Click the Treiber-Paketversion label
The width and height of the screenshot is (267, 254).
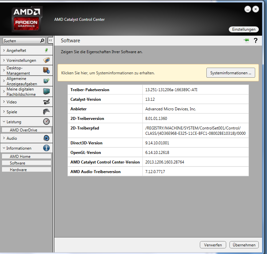click(x=90, y=90)
